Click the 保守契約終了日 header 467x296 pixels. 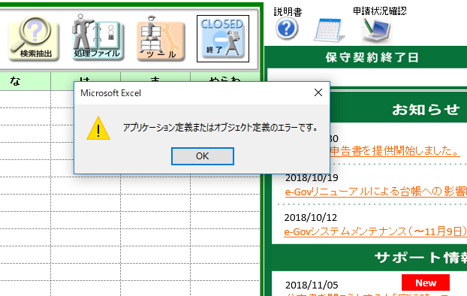click(372, 58)
